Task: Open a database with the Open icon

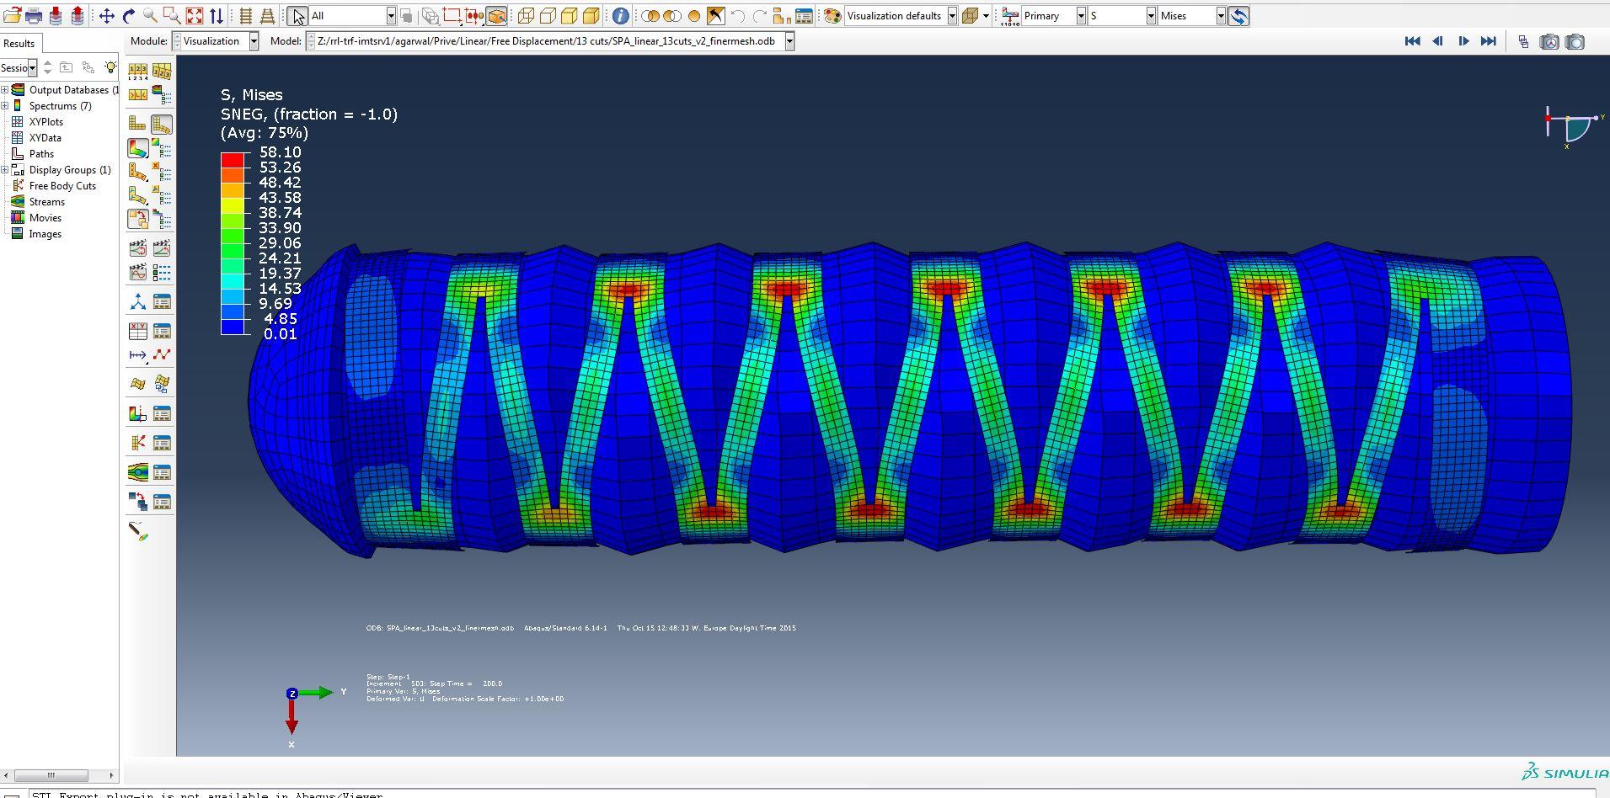Action: click(x=12, y=15)
